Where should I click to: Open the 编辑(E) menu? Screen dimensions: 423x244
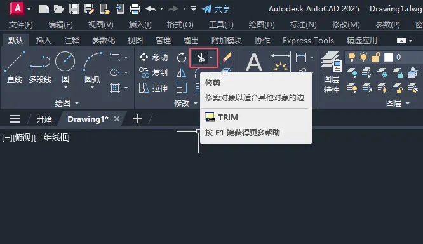coord(60,25)
